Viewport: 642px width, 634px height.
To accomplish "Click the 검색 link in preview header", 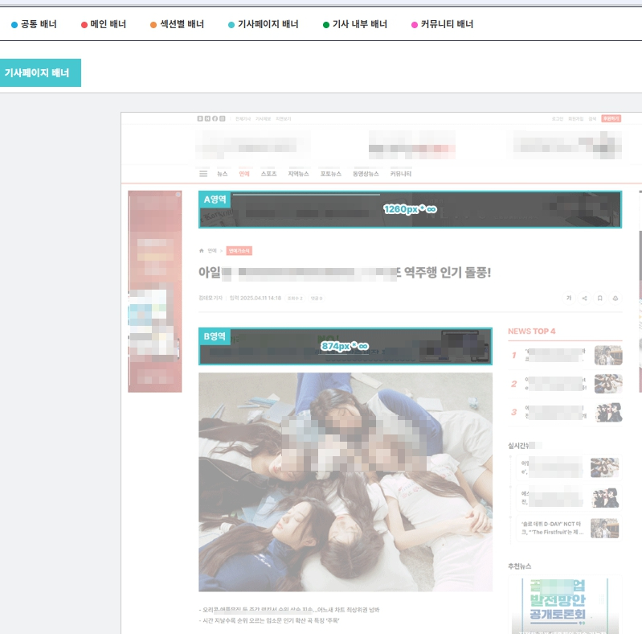I will 592,119.
